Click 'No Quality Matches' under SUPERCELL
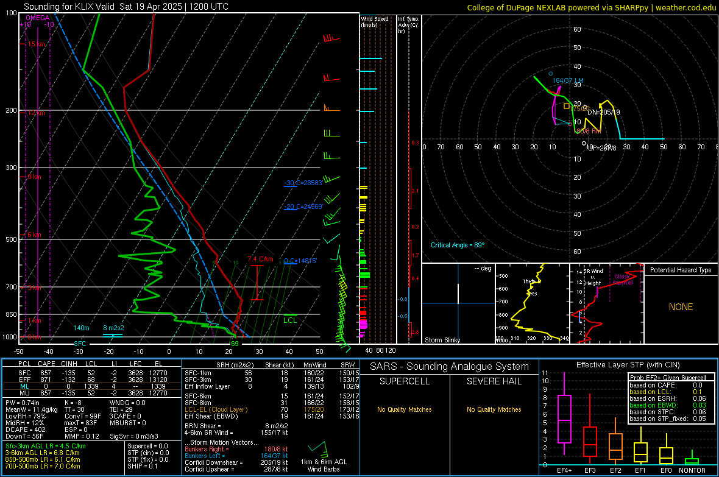The image size is (719, 477). click(405, 409)
